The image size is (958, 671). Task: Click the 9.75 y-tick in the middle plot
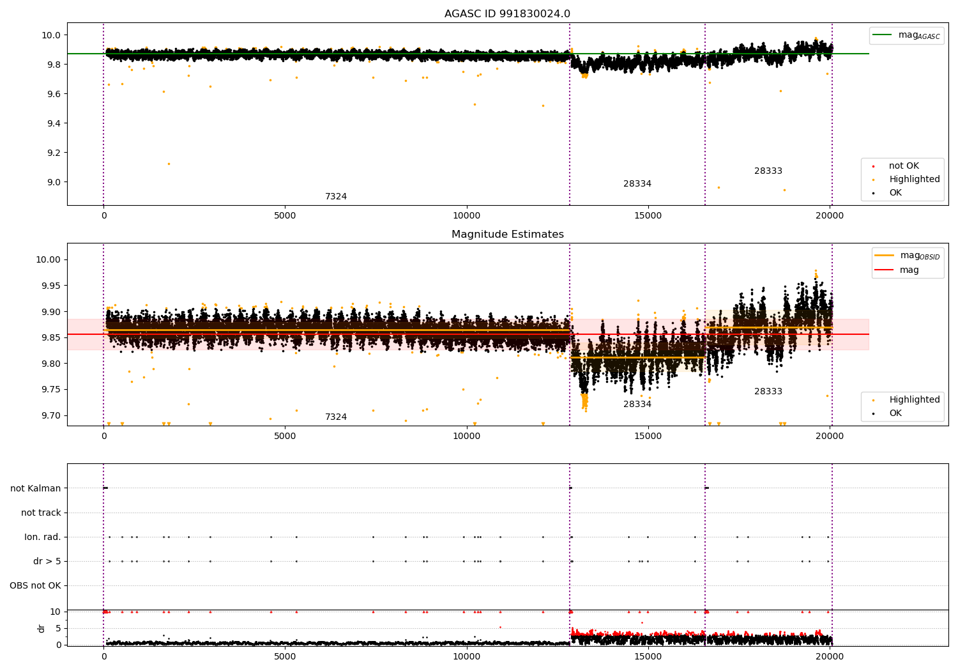(x=51, y=390)
